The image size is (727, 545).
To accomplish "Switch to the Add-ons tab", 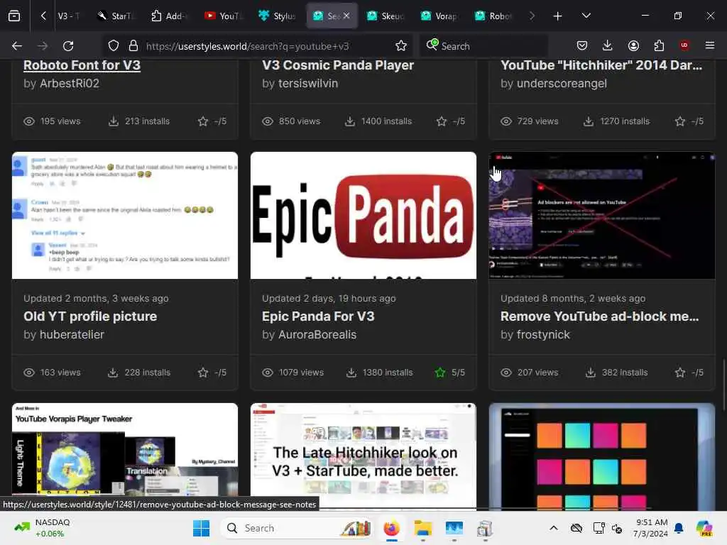I will (169, 16).
